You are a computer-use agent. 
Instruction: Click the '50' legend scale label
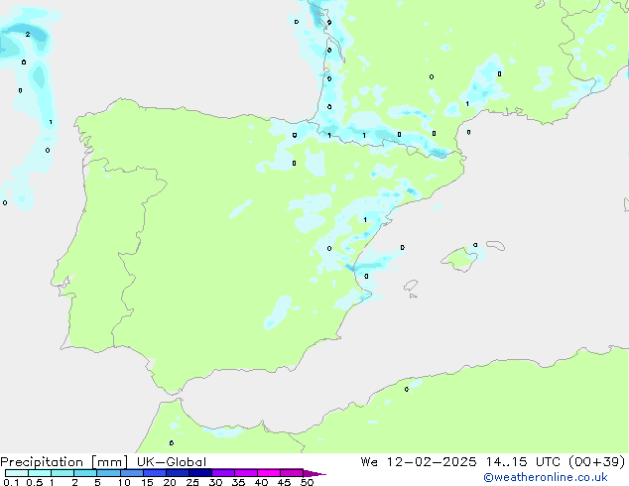(307, 482)
